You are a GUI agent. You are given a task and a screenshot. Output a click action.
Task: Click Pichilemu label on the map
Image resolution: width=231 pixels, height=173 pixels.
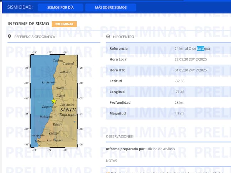[x=46, y=117]
